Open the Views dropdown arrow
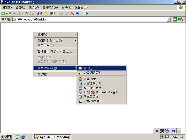Image resolution: width=186 pixels, height=140 pixels. pyautogui.click(x=88, y=13)
